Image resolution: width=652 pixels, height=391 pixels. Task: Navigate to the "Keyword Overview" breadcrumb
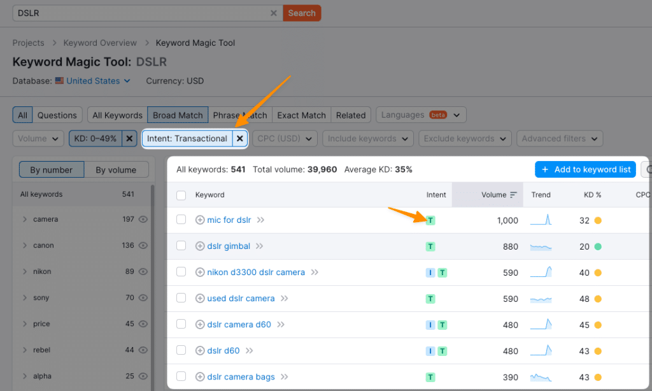[100, 43]
